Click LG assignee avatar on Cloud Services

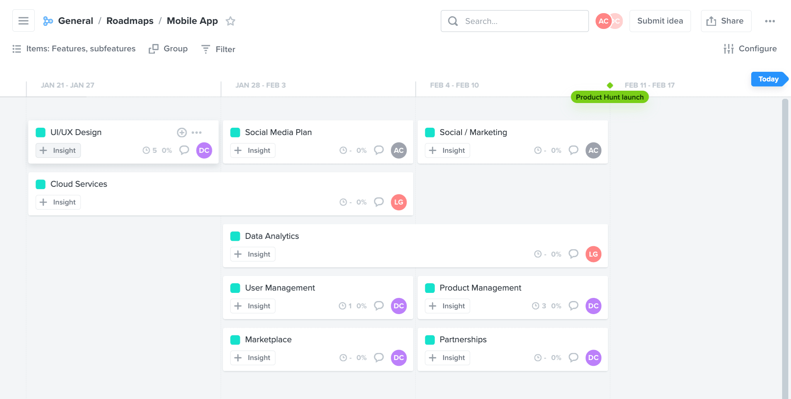(x=399, y=202)
